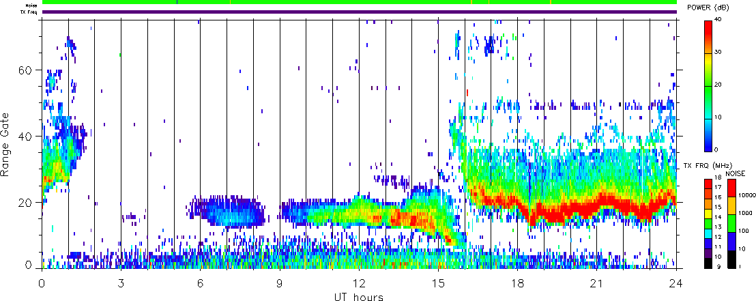Click the 'POWER (dB)' legend title
The height and width of the screenshot is (301, 756).
(x=708, y=7)
